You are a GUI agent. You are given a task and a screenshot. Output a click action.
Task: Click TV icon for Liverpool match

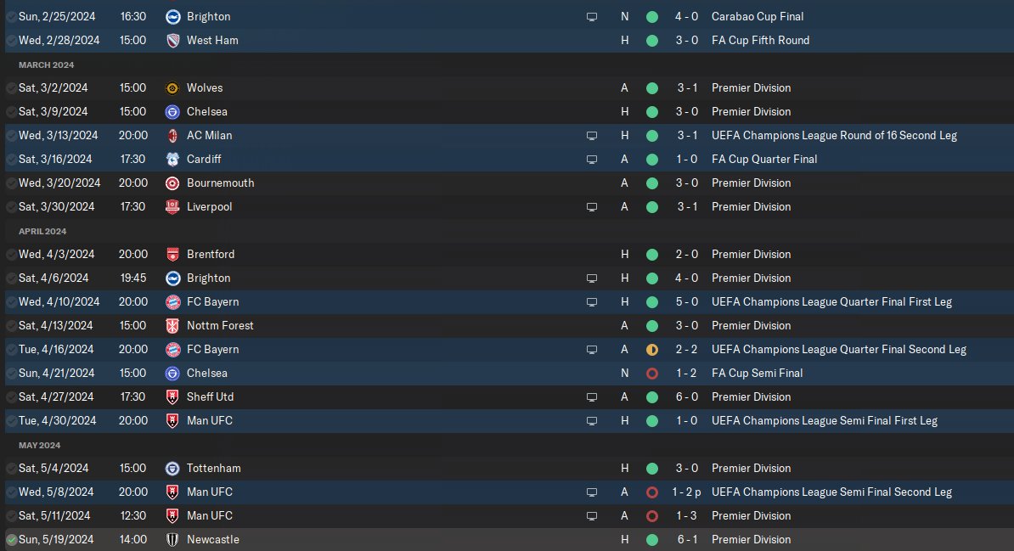click(x=592, y=206)
